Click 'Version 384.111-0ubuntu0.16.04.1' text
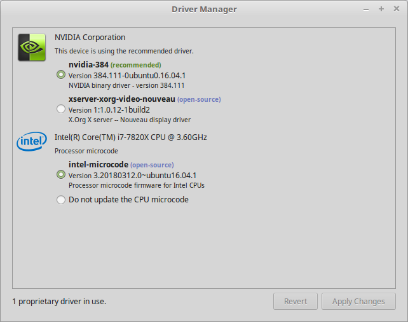The height and width of the screenshot is (322, 408). pyautogui.click(x=127, y=76)
